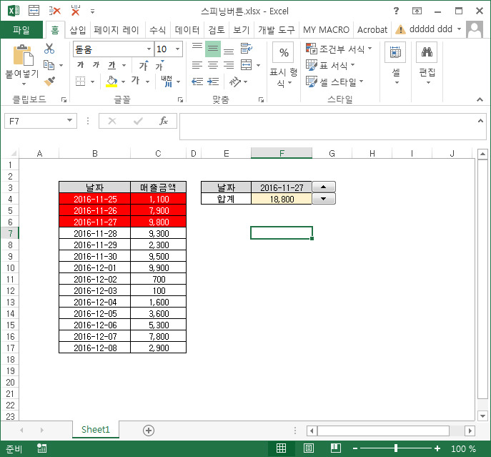Open the font size dropdown
Screen dimensions: 491x457
point(177,49)
